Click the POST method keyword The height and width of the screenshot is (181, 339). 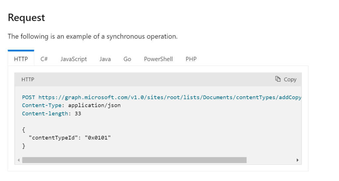pos(28,97)
